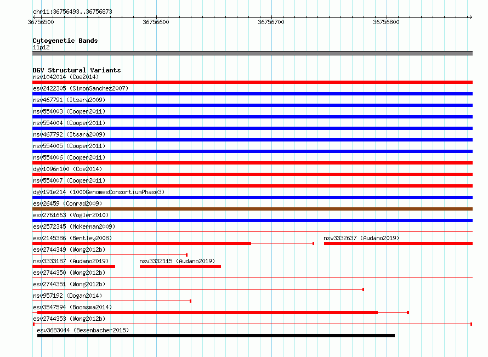Screen dimensions: 488x357
Task: Open variant nsv467791 (Itsara2009) label
Action: point(69,100)
